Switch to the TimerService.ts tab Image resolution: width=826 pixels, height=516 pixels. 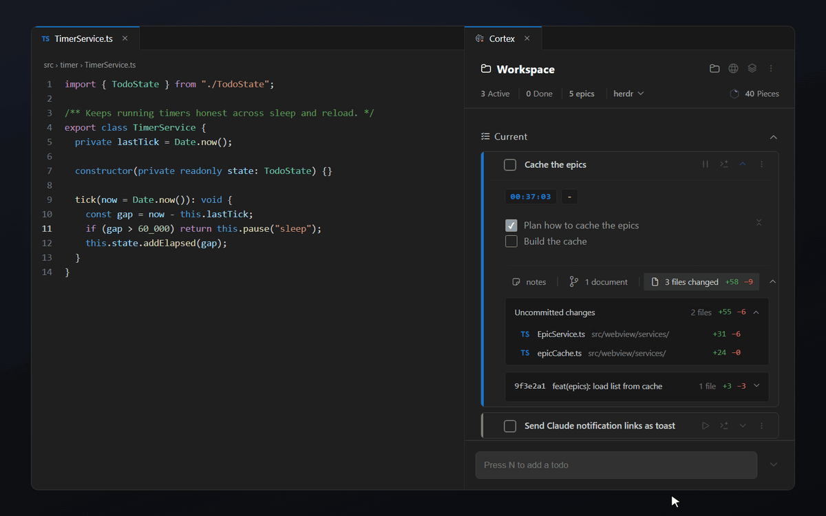coord(85,39)
